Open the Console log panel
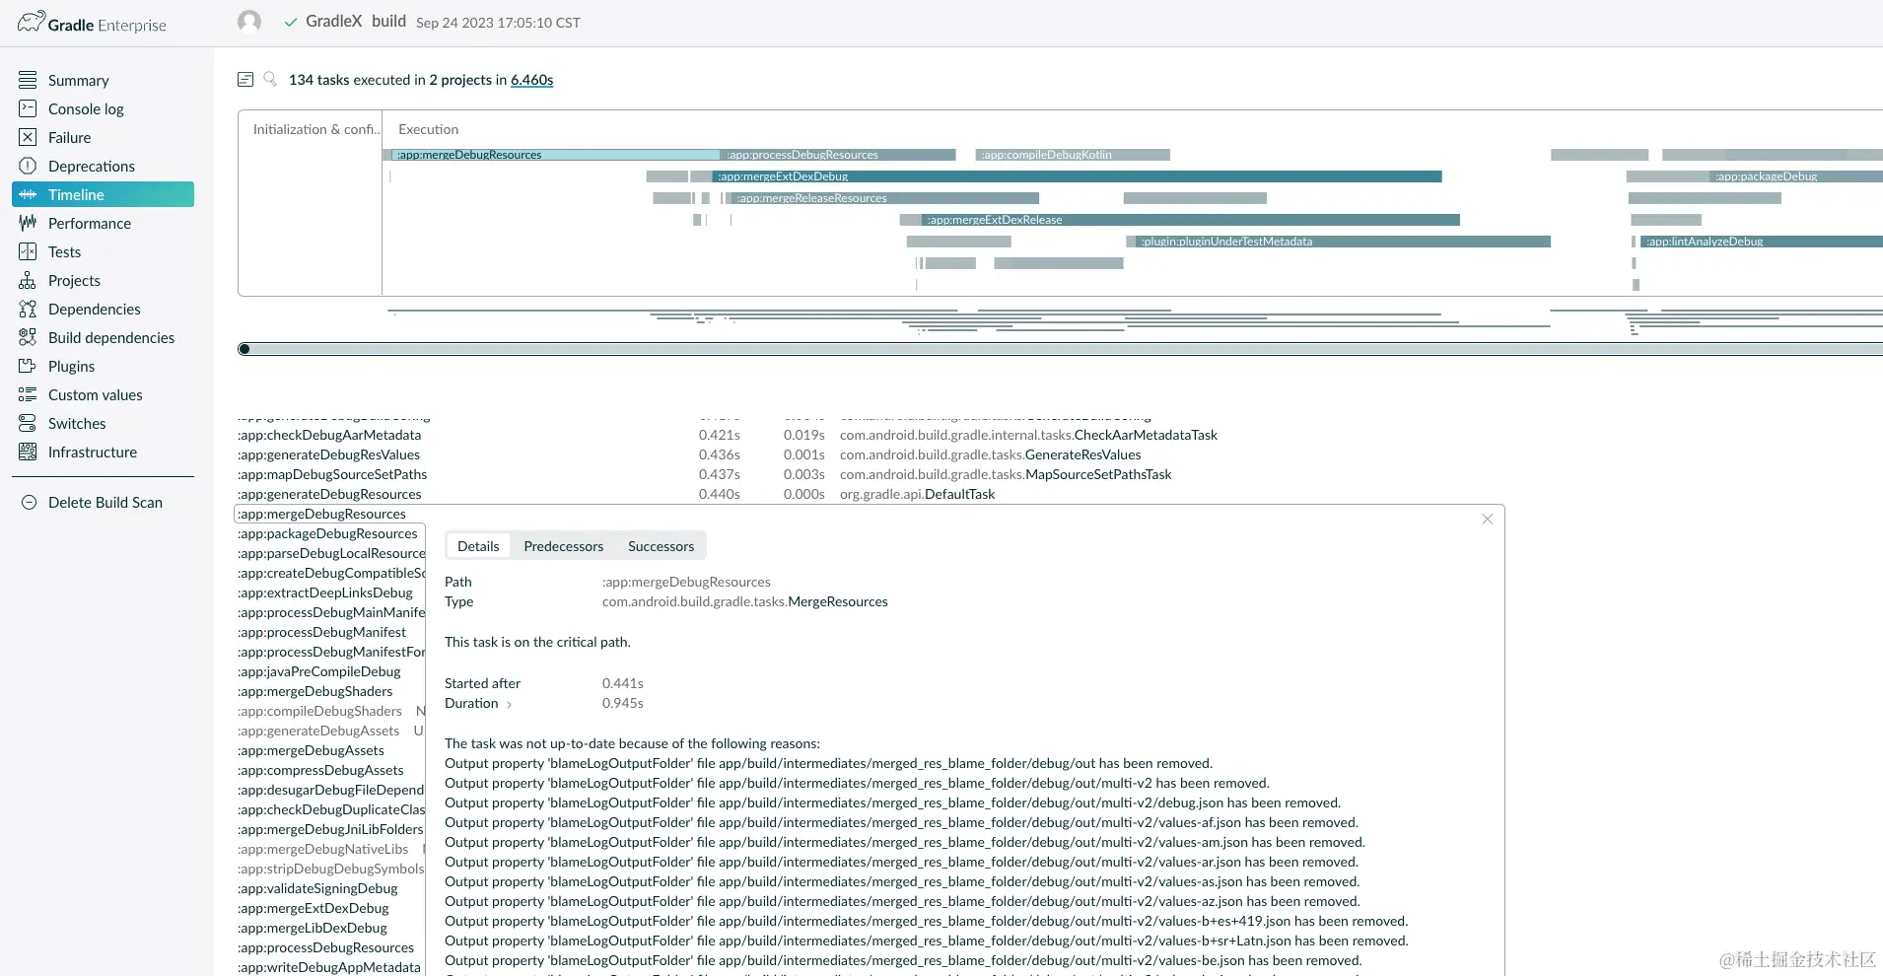Image resolution: width=1883 pixels, height=976 pixels. click(85, 108)
